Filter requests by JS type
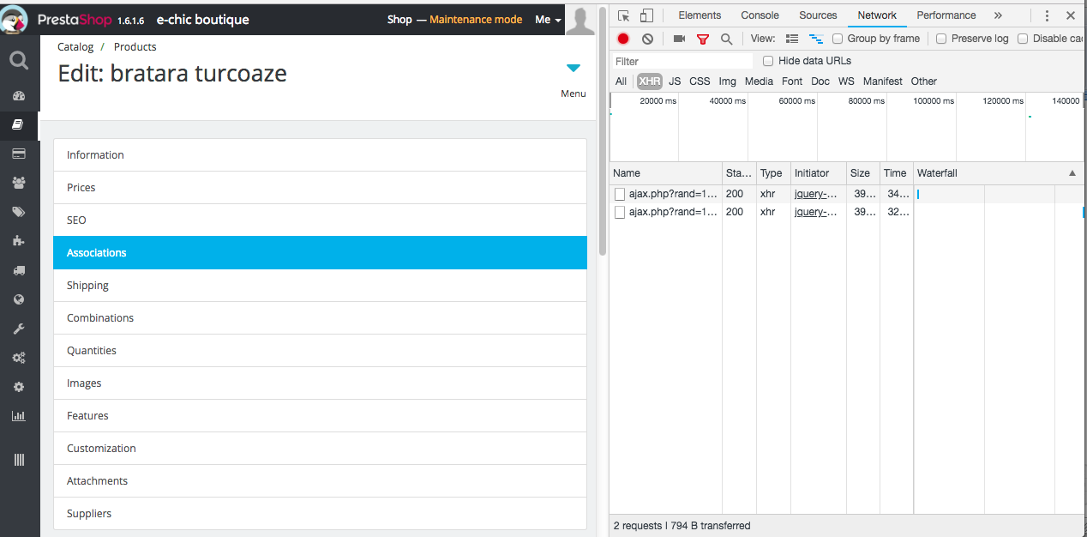This screenshot has width=1087, height=537. point(675,81)
